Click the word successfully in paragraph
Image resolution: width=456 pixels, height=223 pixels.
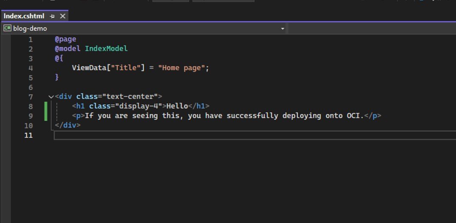[x=253, y=116]
